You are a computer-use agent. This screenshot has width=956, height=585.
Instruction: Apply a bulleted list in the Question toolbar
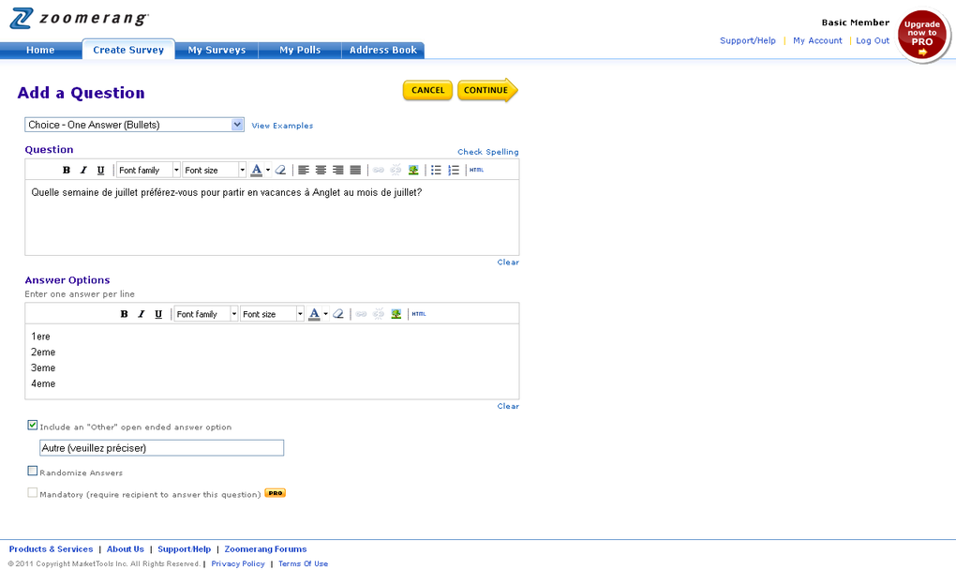pos(434,170)
